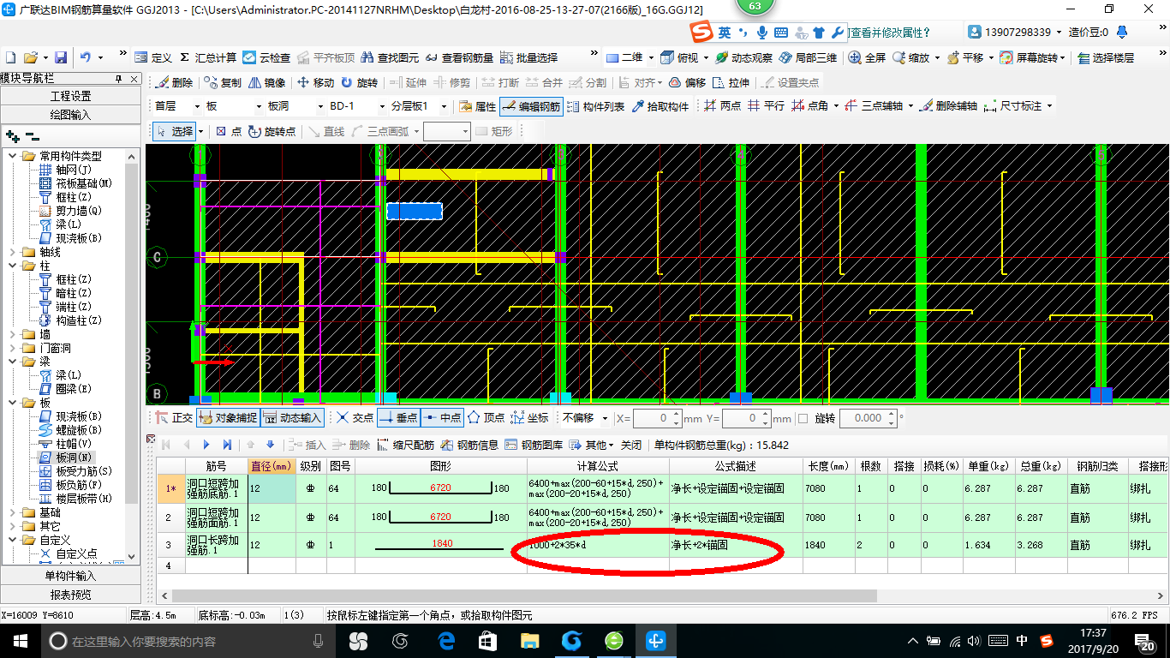Toggle 正交 orthogonal mode
Image resolution: width=1170 pixels, height=658 pixels.
tap(175, 418)
